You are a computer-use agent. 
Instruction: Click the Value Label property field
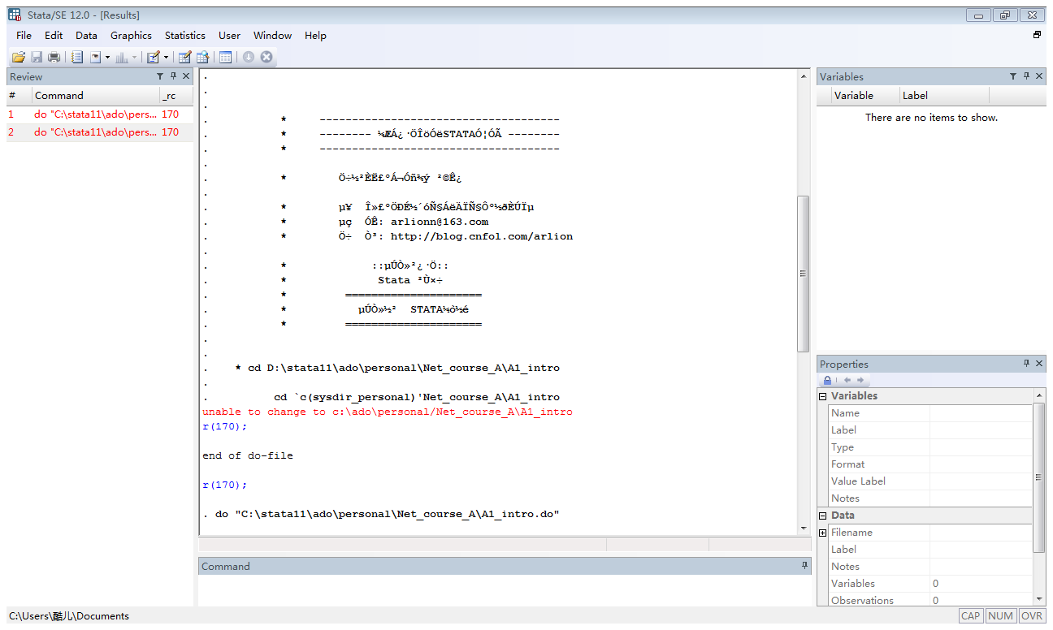[x=981, y=481]
